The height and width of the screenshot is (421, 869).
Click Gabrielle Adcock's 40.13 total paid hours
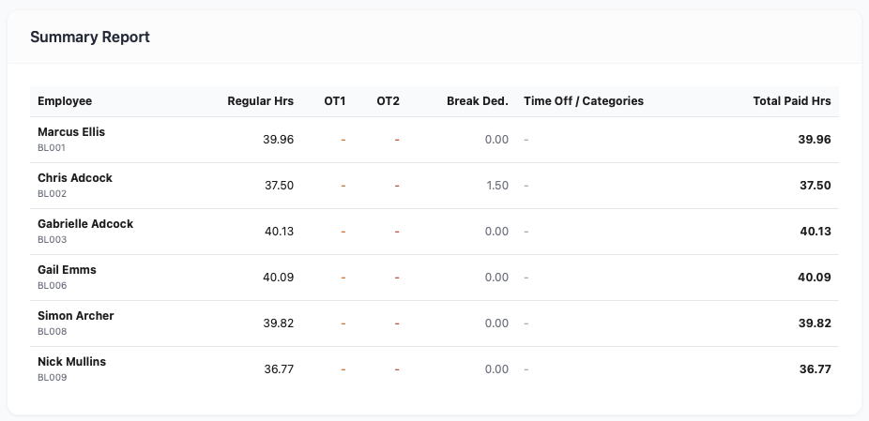[816, 232]
